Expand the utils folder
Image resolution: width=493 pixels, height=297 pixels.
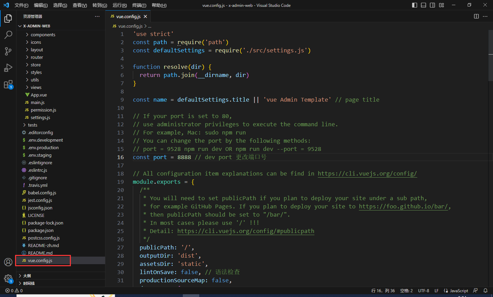(61, 80)
